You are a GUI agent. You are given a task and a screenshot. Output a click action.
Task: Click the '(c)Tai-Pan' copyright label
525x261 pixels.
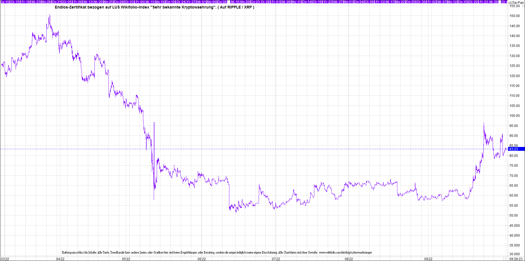click(516, 2)
